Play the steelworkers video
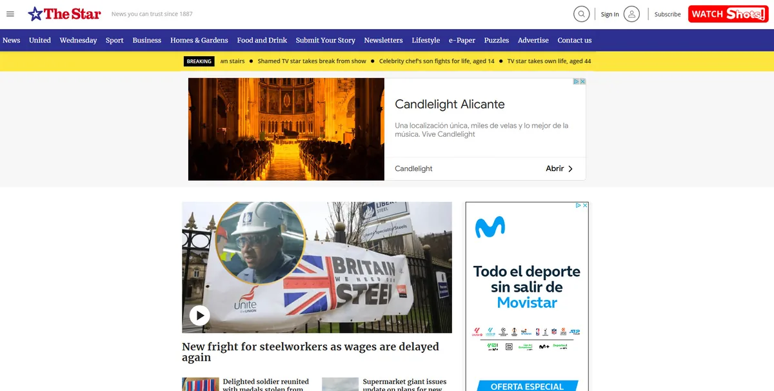Screen dimensions: 774x391 [x=200, y=315]
